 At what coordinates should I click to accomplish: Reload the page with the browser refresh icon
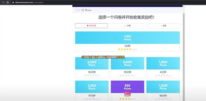click(8, 2)
